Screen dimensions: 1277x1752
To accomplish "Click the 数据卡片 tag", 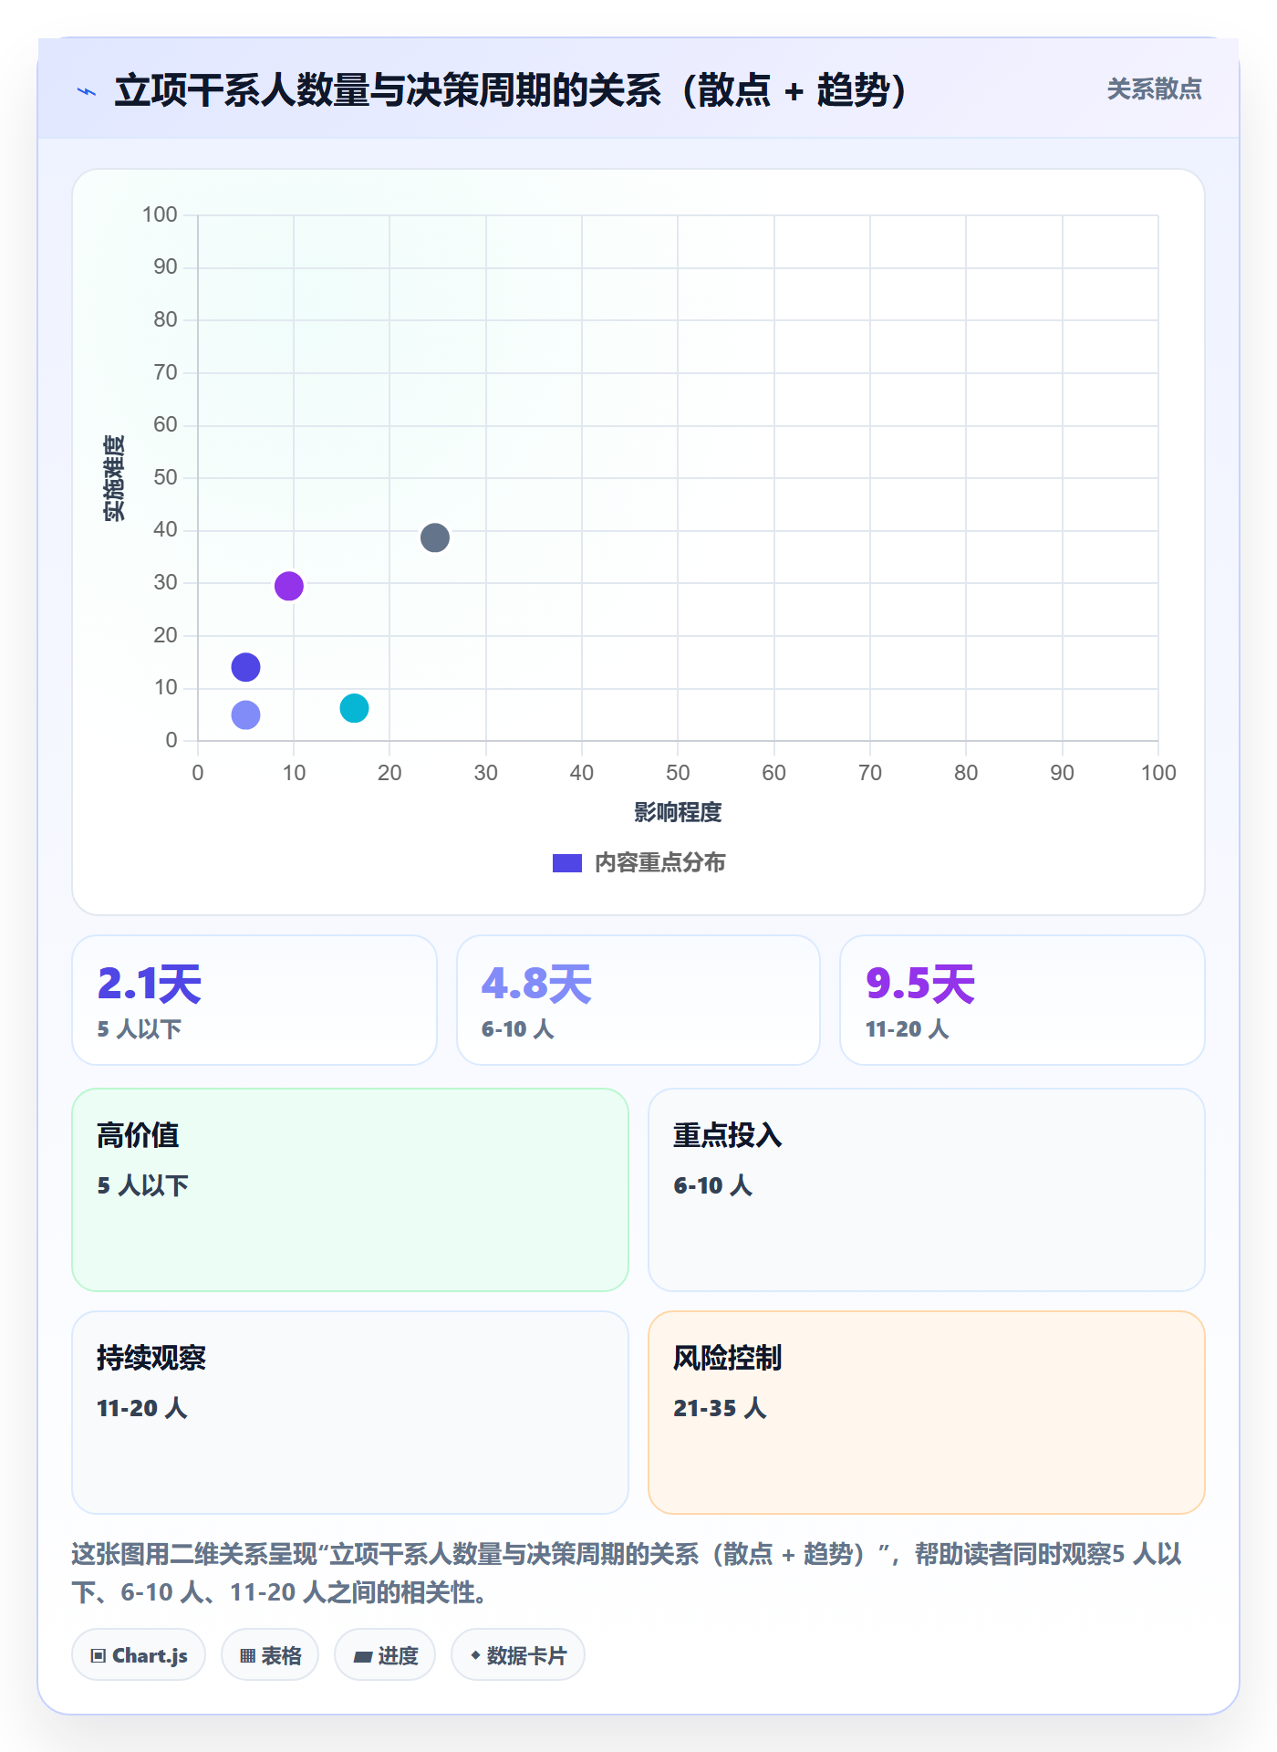I will point(518,1655).
